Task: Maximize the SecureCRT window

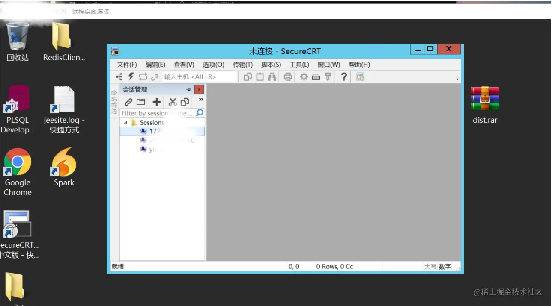Action: pyautogui.click(x=430, y=49)
